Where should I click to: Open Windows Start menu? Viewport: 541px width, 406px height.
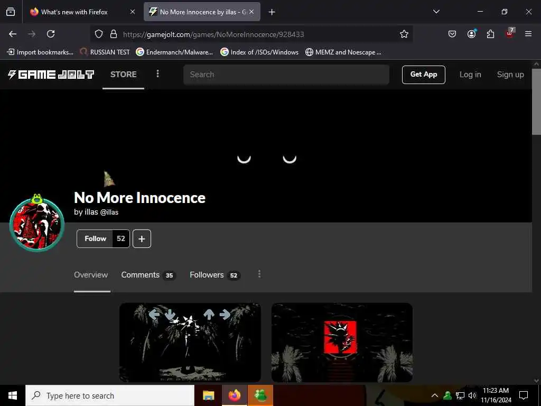point(13,395)
